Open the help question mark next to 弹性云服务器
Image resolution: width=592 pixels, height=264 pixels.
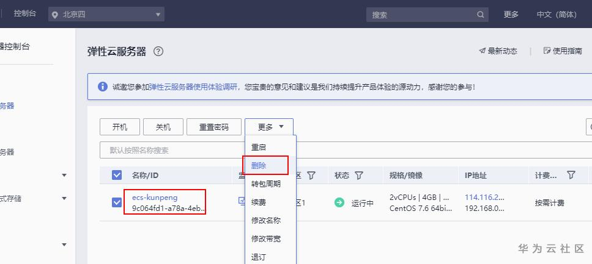coord(158,52)
